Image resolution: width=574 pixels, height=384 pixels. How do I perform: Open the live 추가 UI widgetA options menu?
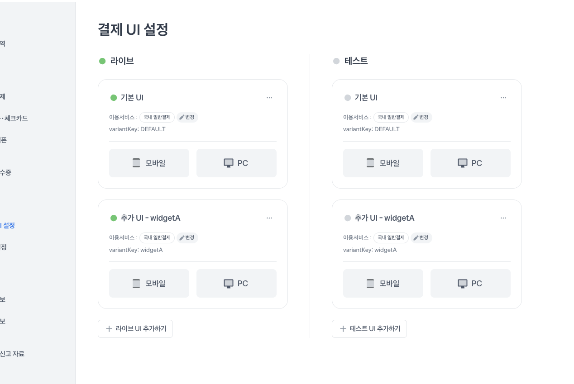tap(269, 218)
